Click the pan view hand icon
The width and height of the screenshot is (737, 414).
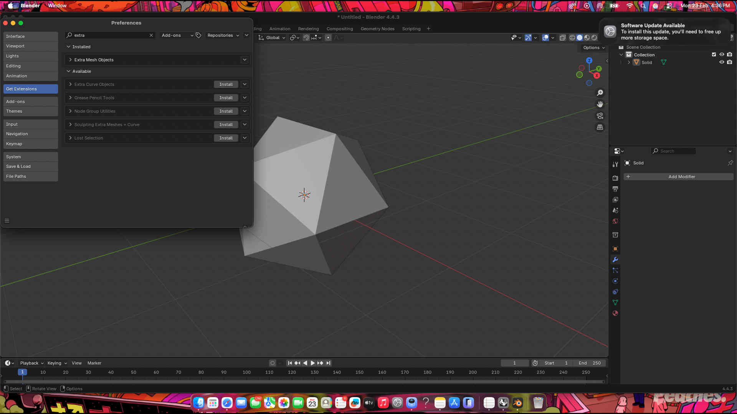click(600, 104)
